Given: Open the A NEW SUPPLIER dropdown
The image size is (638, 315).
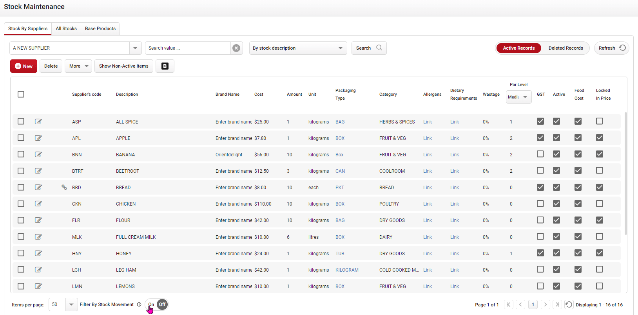Looking at the screenshot, I should (135, 48).
